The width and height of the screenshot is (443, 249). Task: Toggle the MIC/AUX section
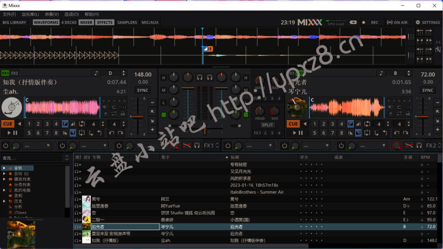[150, 22]
